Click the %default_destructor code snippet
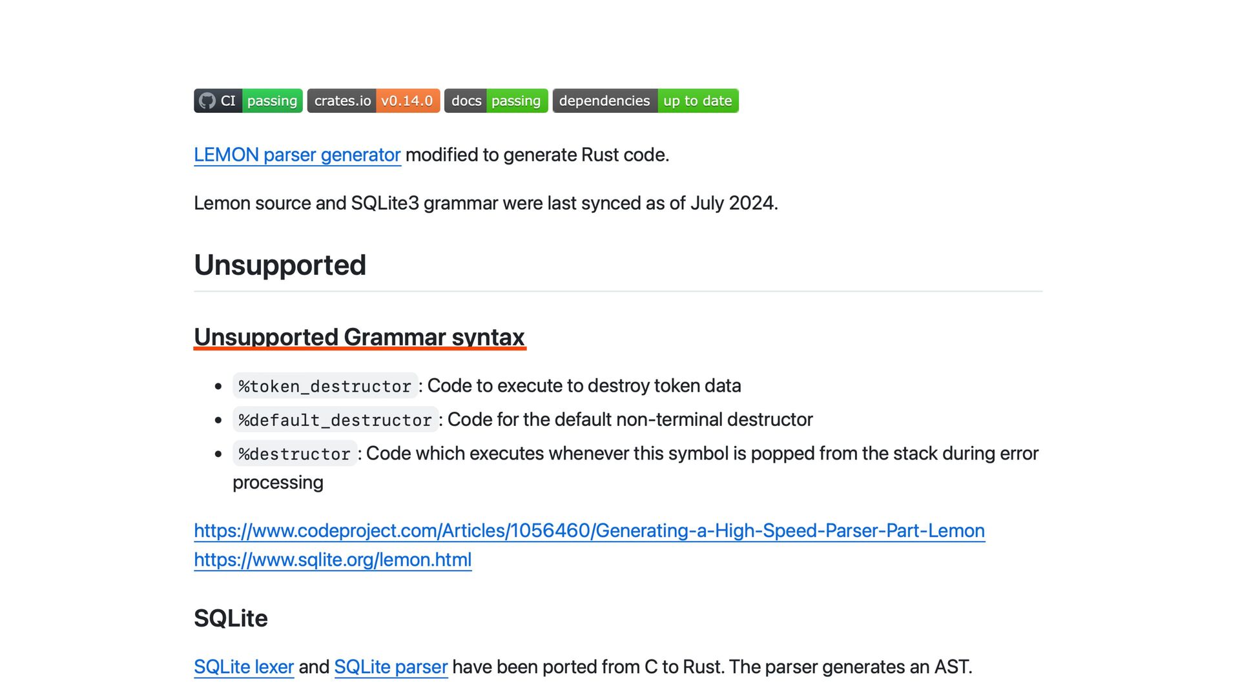The image size is (1240, 697). [x=335, y=420]
